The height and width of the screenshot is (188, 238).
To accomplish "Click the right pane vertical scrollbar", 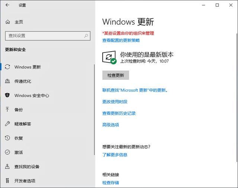I will tap(237, 98).
